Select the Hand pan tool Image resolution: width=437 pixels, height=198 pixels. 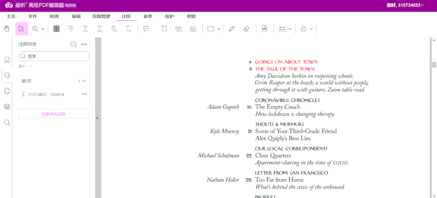[x=7, y=29]
